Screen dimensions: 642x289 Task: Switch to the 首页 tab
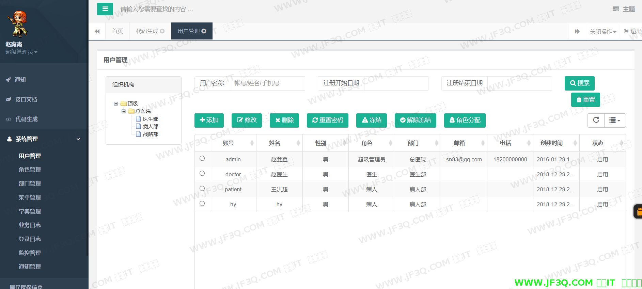click(118, 31)
